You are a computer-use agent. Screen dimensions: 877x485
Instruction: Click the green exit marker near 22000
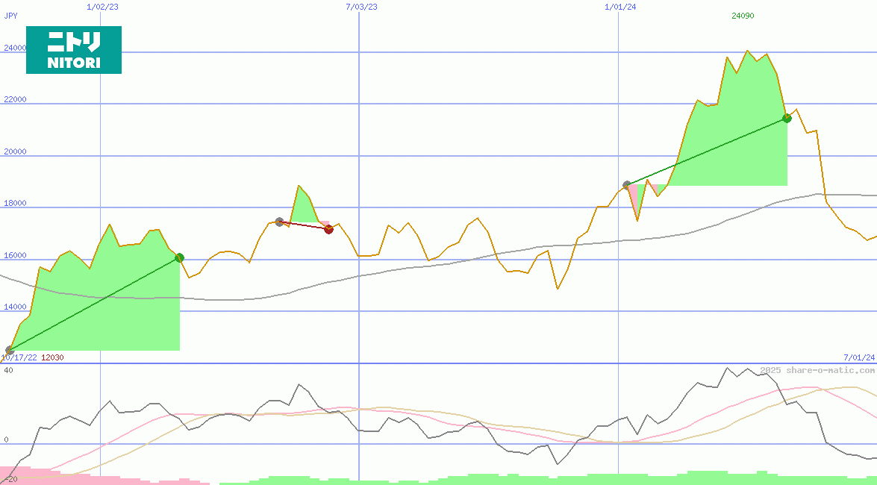[x=787, y=118]
